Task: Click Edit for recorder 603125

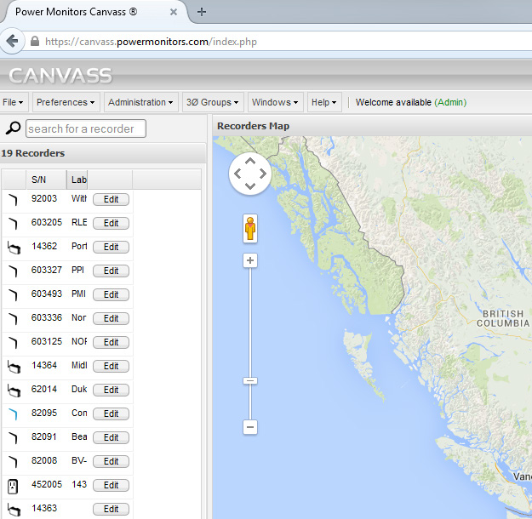Action: point(111,342)
